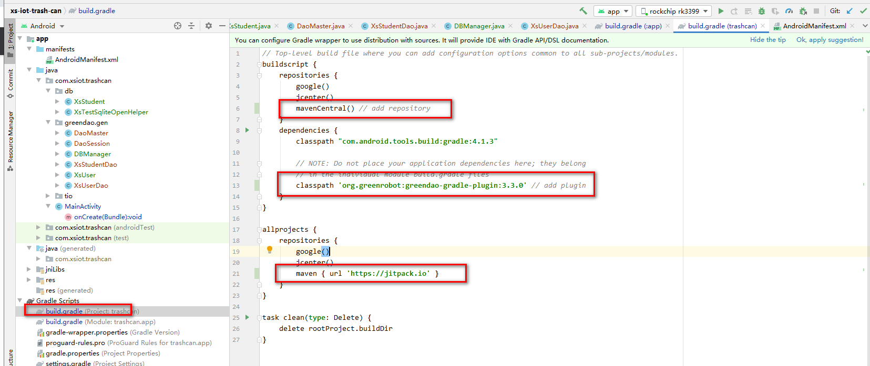
Task: Collapse the db package
Action: tap(49, 91)
